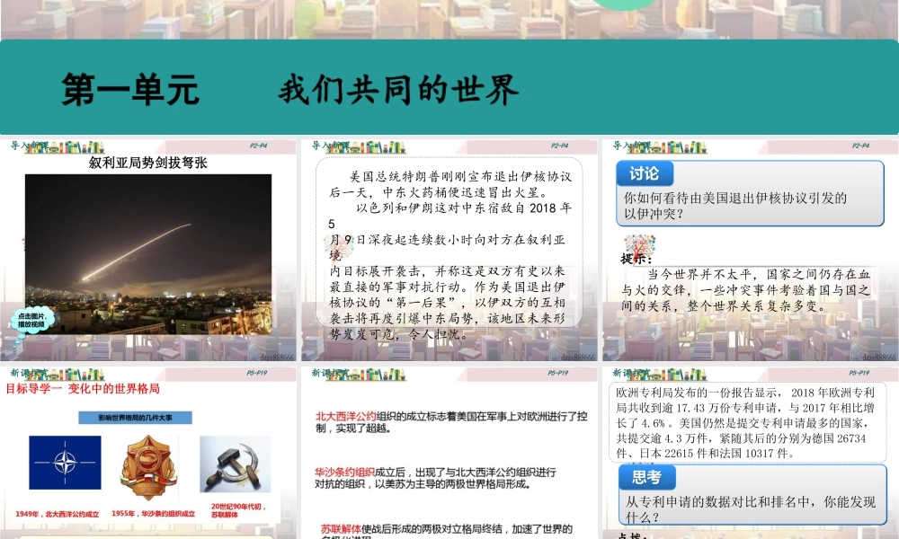
Task: Click the Warsaw Pact emblem image
Action: tap(149, 467)
